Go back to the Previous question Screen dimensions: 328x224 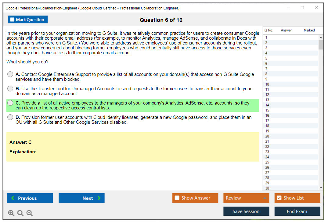point(30,198)
